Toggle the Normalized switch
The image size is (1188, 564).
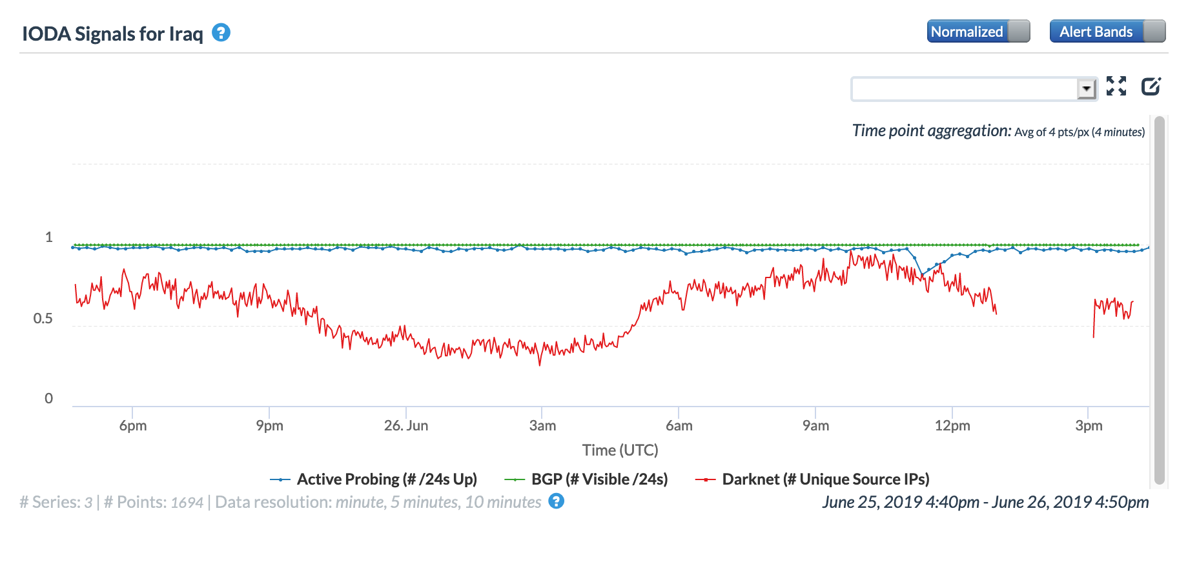[x=978, y=32]
